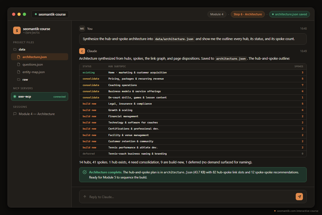This screenshot has width=322, height=215.
Task: Select the Coaching operations row
Action: click(193, 85)
